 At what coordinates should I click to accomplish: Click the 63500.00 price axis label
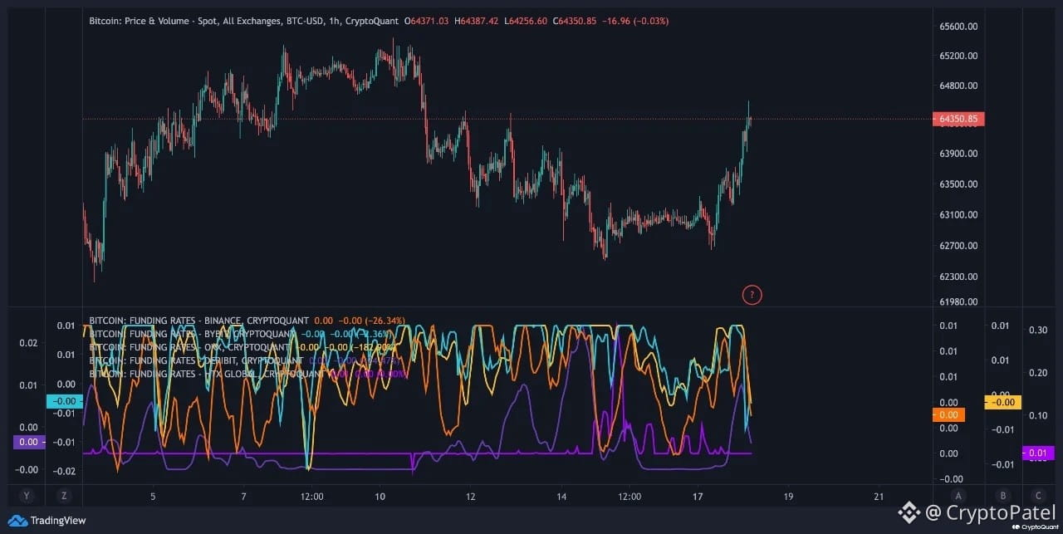958,185
